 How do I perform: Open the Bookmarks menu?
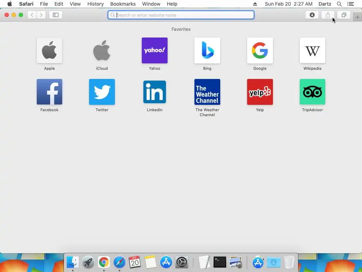point(123,4)
